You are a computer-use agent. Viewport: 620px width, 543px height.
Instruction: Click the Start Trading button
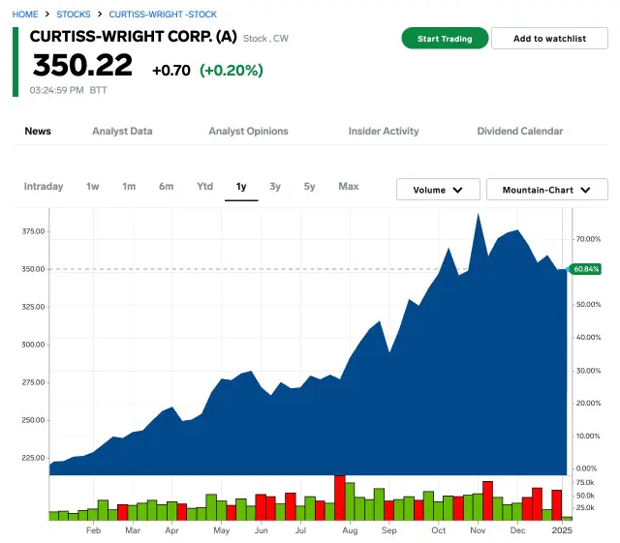point(445,39)
